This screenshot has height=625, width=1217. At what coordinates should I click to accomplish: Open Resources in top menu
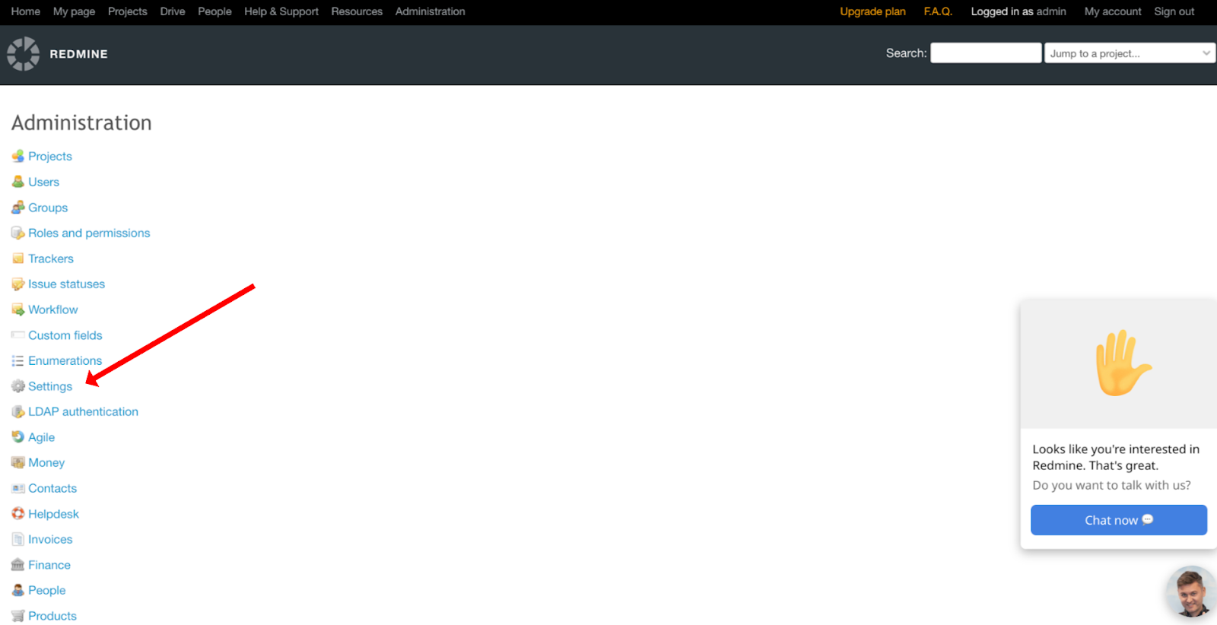pyautogui.click(x=357, y=11)
